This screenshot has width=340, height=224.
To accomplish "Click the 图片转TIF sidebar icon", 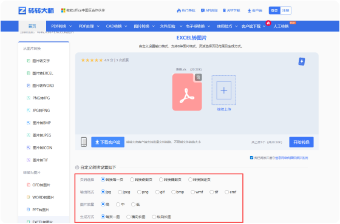I will pyautogui.click(x=29, y=160).
